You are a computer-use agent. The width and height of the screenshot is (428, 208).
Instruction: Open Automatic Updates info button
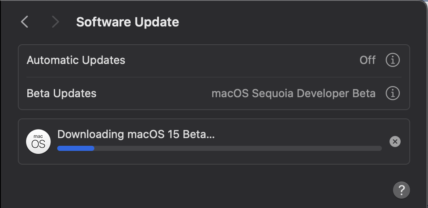393,60
